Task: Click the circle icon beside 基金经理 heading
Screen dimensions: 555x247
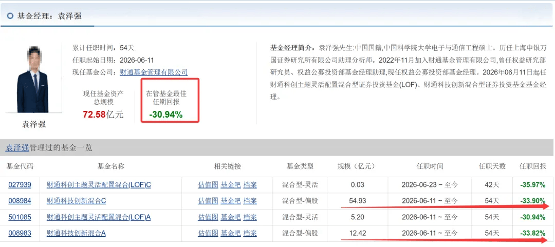Action: point(10,16)
